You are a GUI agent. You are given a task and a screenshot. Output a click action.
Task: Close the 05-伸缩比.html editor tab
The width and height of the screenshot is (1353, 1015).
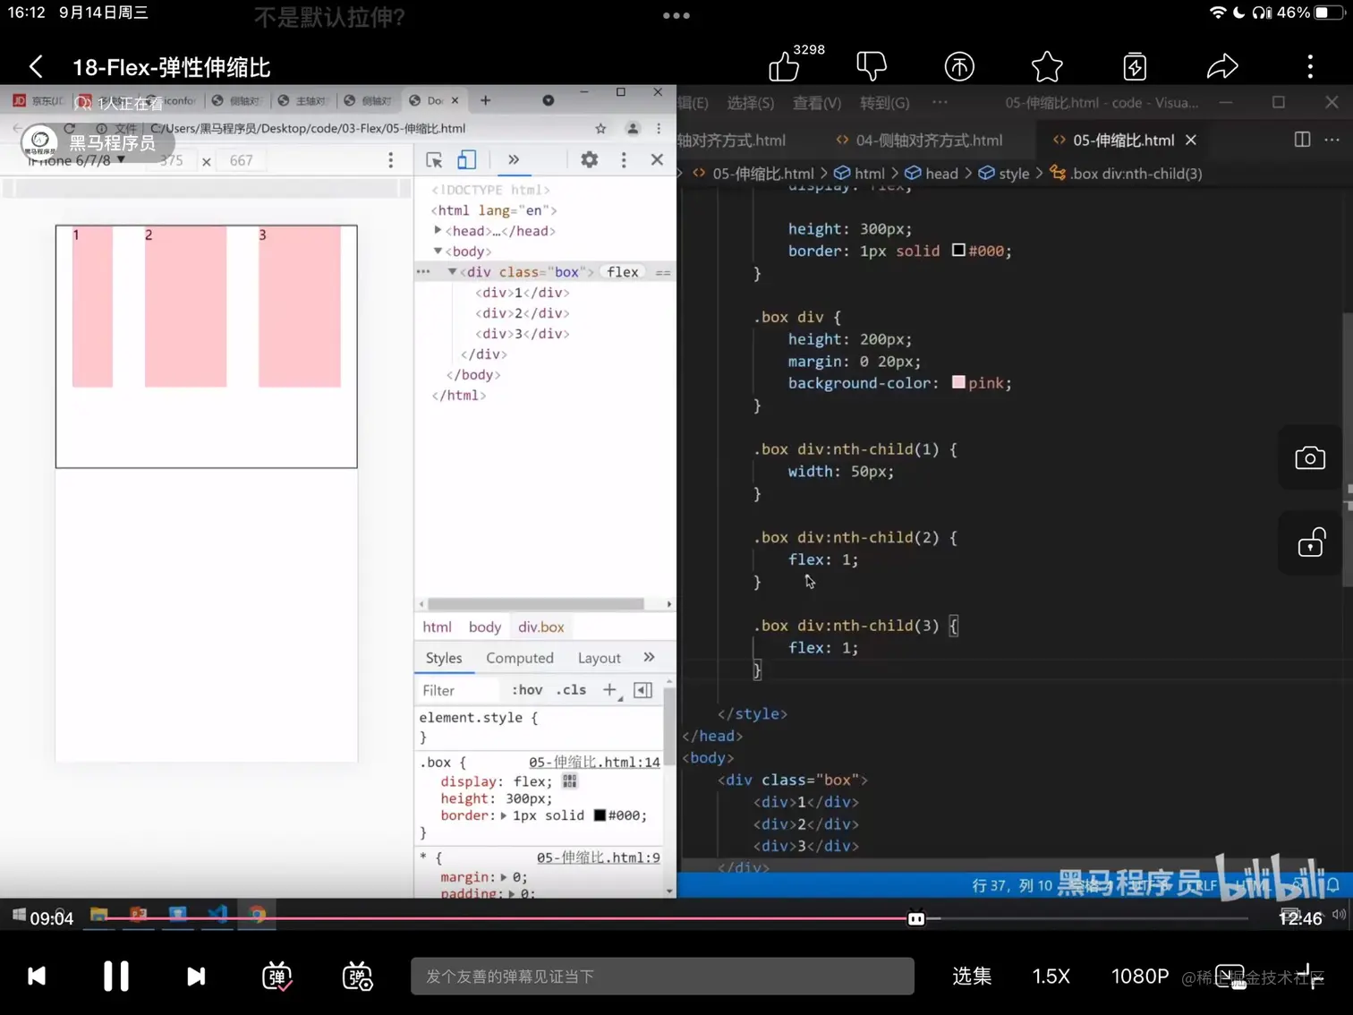[1191, 141]
